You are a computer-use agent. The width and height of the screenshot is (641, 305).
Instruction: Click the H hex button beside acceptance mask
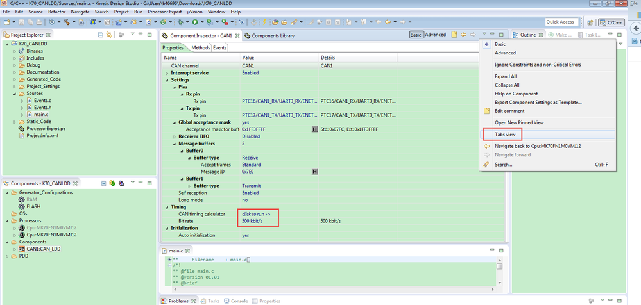(x=315, y=129)
